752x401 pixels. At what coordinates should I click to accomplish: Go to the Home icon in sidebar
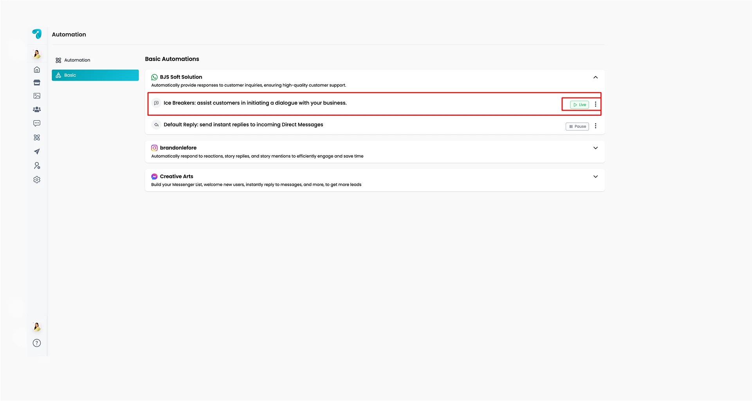[x=37, y=70]
